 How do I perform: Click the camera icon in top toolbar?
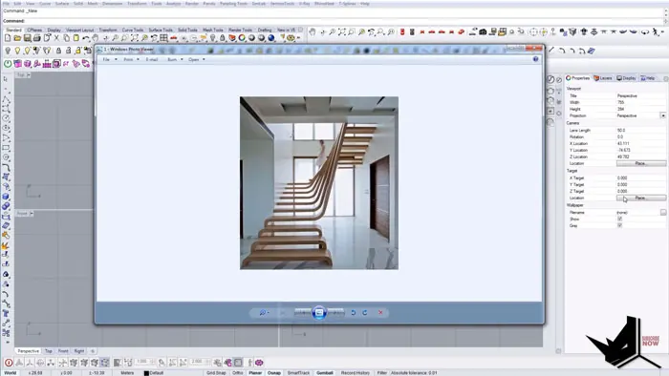483,31
